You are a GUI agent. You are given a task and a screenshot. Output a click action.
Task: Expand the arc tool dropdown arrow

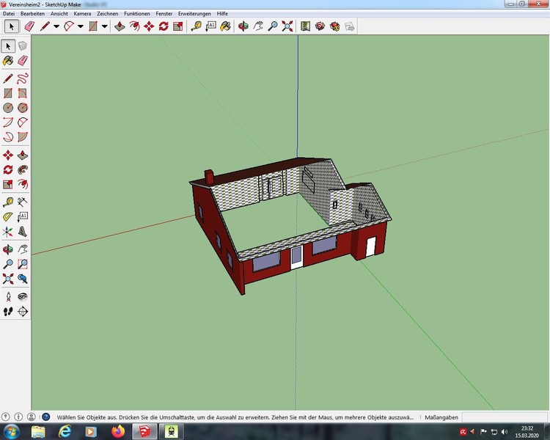click(80, 26)
